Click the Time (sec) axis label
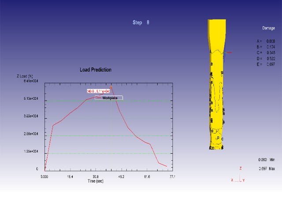Viewport: 282px width, 199px height. [96, 181]
